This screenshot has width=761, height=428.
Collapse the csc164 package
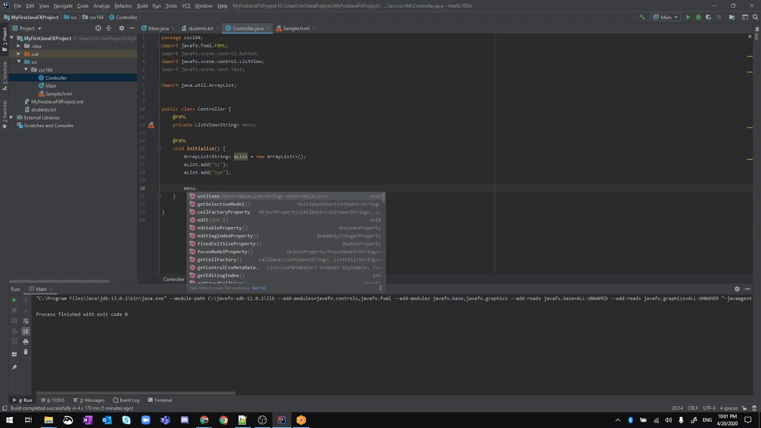click(x=26, y=70)
